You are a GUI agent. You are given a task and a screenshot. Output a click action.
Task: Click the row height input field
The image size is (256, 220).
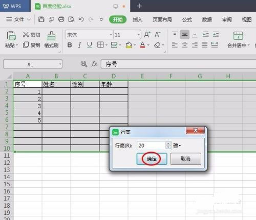pos(151,145)
